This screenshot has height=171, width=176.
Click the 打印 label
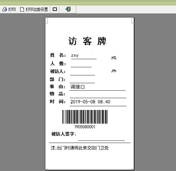[12, 9]
